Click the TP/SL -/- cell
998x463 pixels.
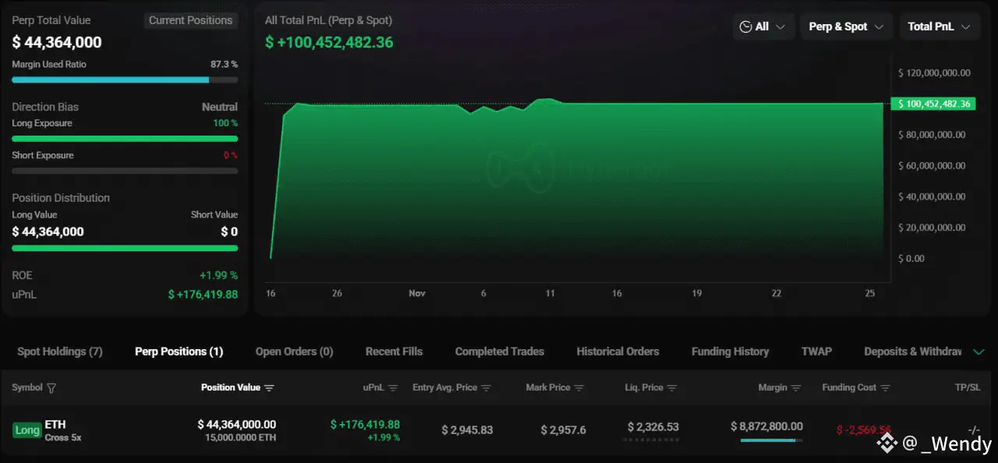[x=973, y=430]
